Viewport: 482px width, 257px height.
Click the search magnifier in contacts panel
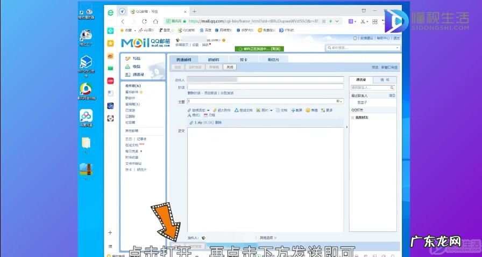[392, 87]
